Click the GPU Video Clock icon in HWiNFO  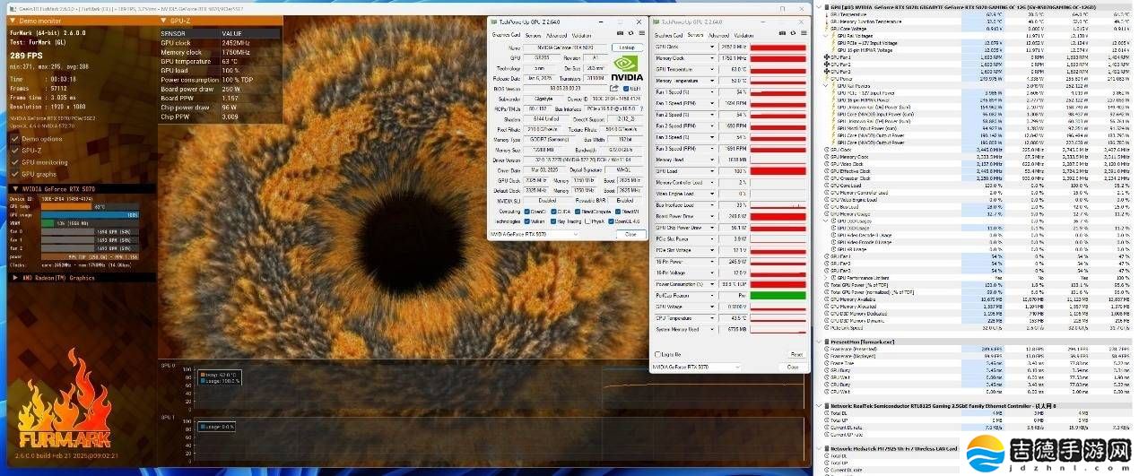827,164
